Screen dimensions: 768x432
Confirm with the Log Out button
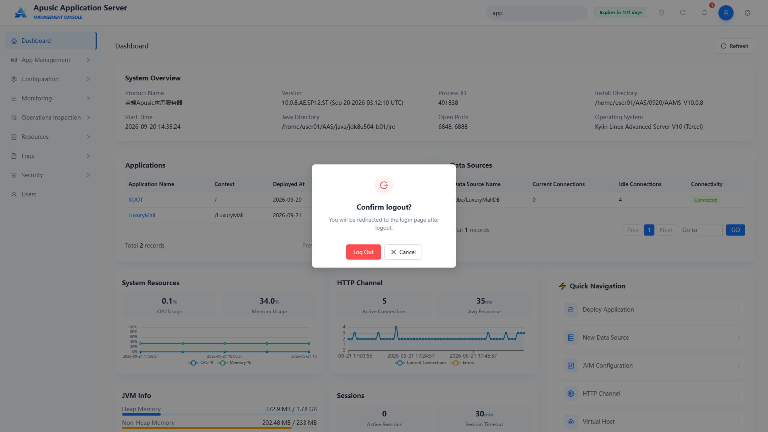[x=363, y=252]
